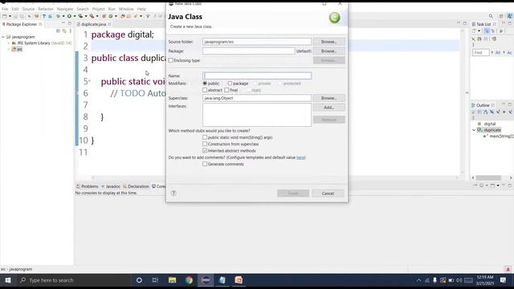This screenshot has width=514, height=289.
Task: Click the New Task icon in Task List
Action: point(474,31)
